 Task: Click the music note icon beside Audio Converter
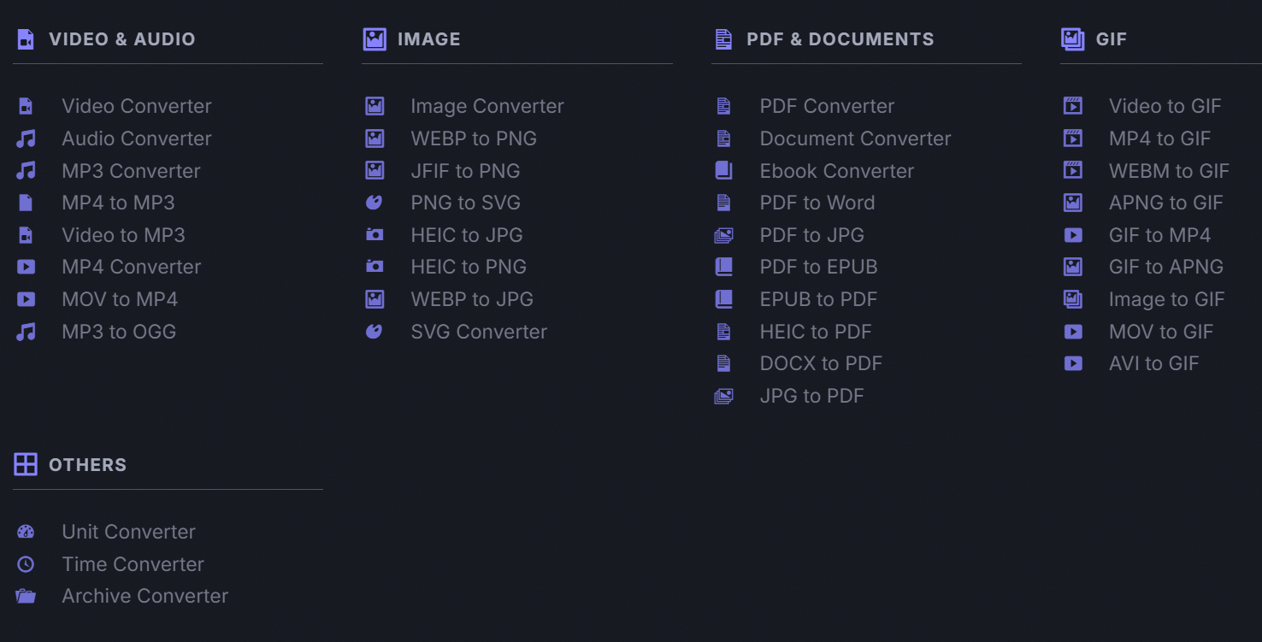[26, 138]
